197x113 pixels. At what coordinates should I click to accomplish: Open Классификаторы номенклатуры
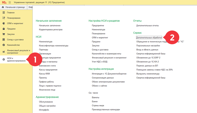(53, 46)
